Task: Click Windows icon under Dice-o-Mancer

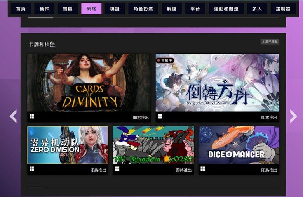Action: pyautogui.click(x=203, y=169)
